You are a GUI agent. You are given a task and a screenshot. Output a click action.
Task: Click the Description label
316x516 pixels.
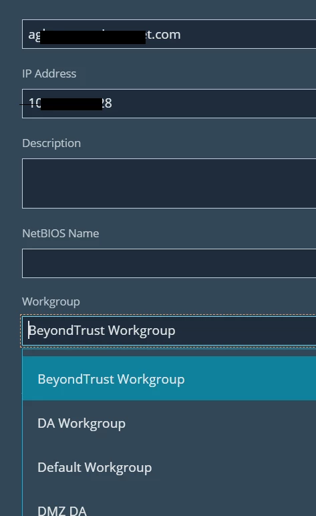(51, 144)
